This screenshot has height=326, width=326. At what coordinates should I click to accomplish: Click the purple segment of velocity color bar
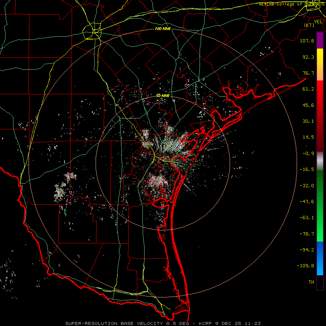(x=320, y=41)
